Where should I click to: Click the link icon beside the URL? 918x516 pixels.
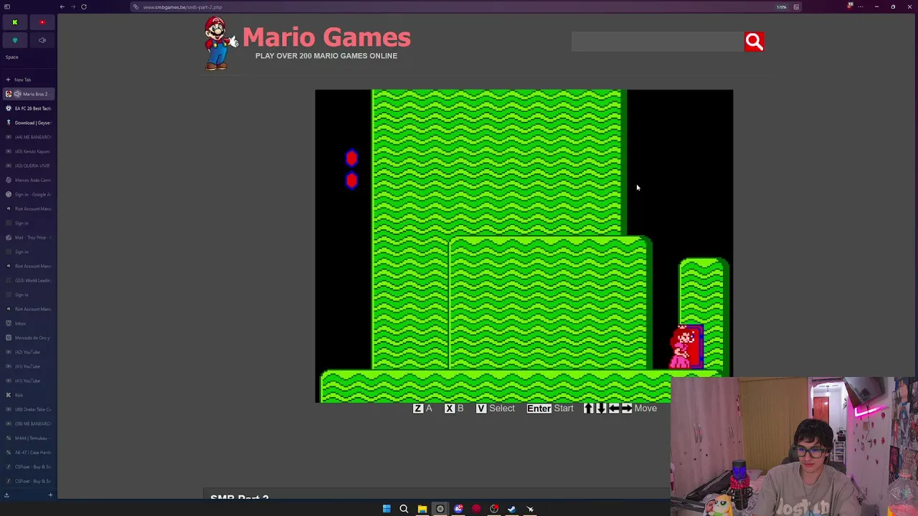[x=136, y=7]
